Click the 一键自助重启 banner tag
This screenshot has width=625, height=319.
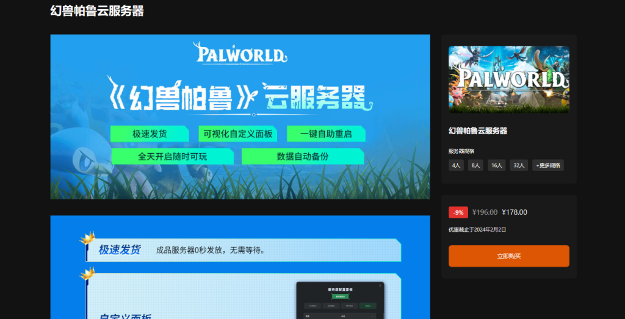point(326,134)
